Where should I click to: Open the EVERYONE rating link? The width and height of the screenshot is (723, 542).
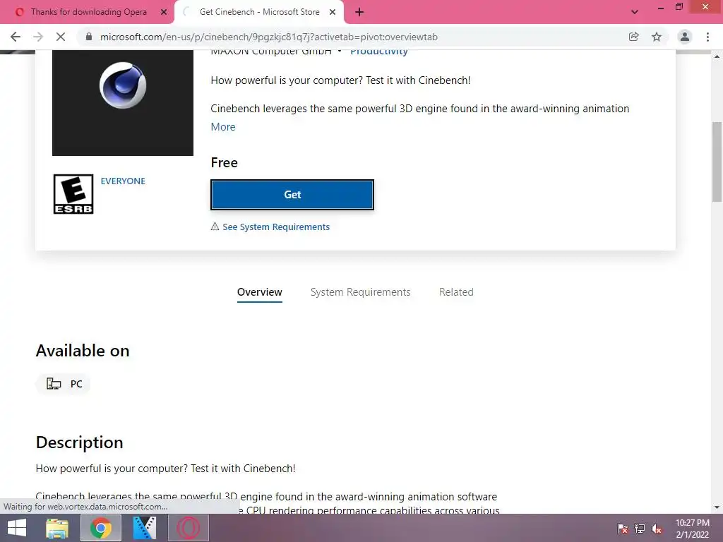point(123,181)
